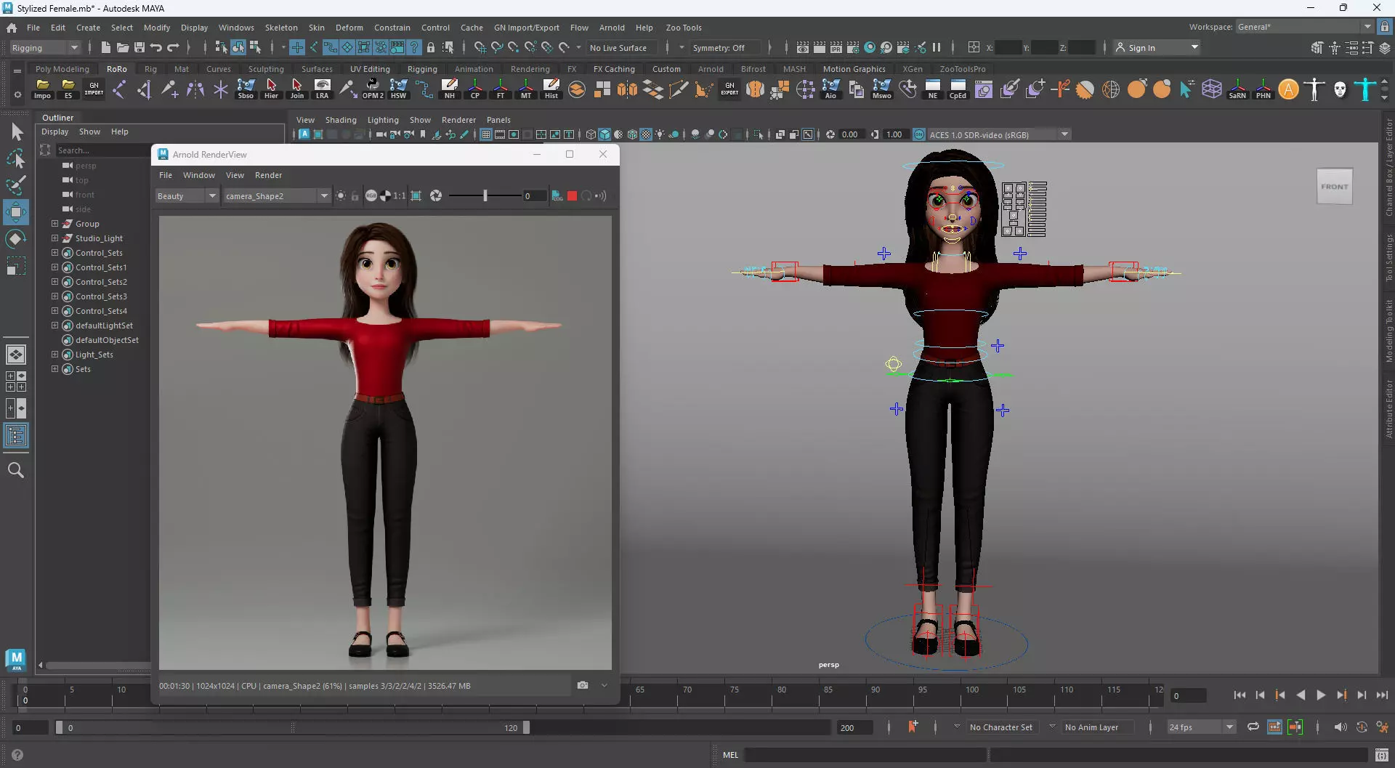The height and width of the screenshot is (768, 1395).
Task: Select the Paint Selection tool in the toolbox
Action: 15,185
